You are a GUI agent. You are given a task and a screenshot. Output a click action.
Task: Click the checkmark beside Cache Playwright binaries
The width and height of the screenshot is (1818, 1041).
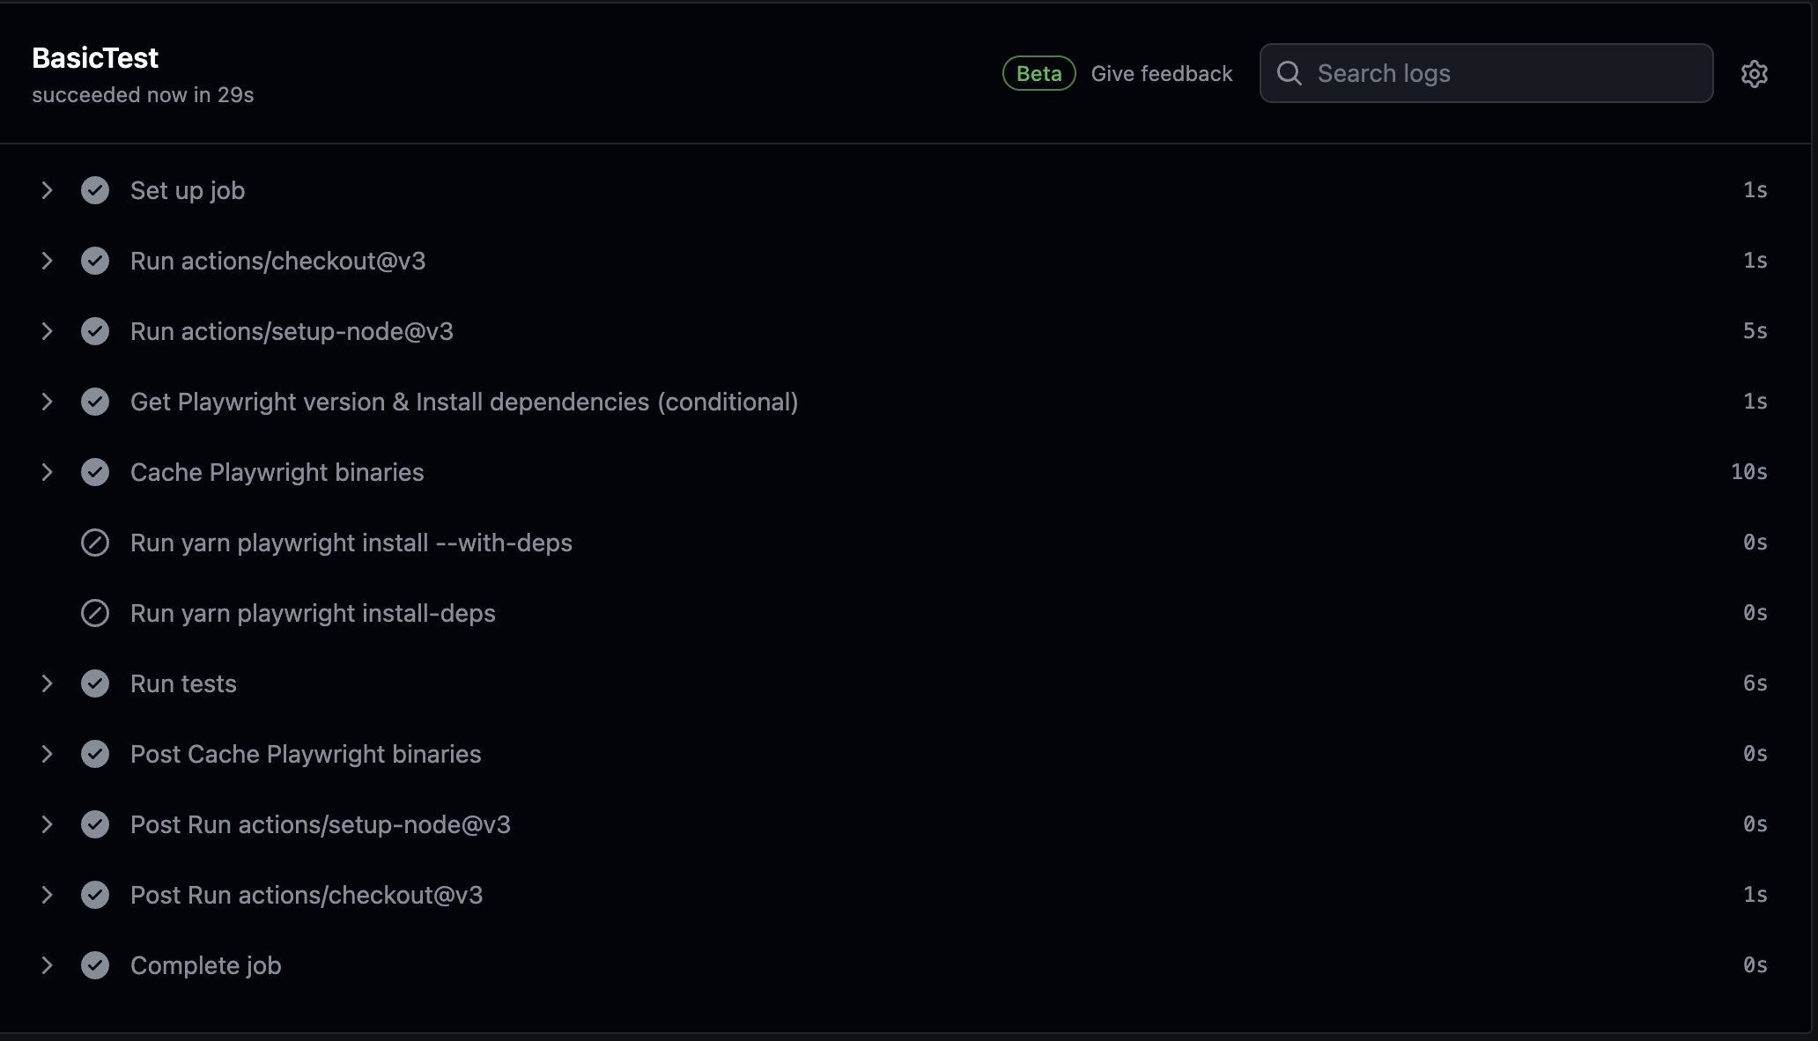coord(95,472)
